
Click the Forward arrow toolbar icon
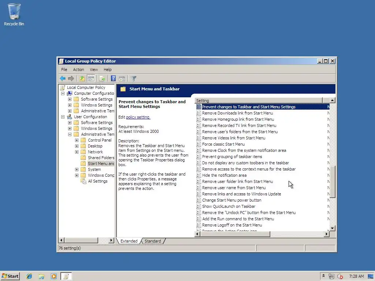point(71,78)
